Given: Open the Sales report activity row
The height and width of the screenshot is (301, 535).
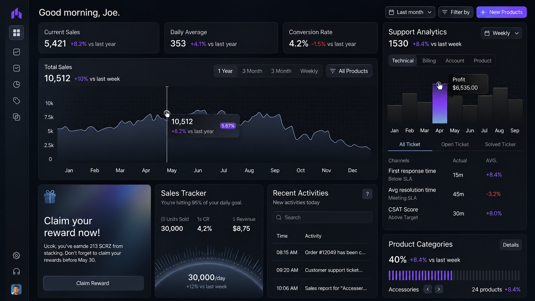Looking at the screenshot, I should pyautogui.click(x=323, y=288).
